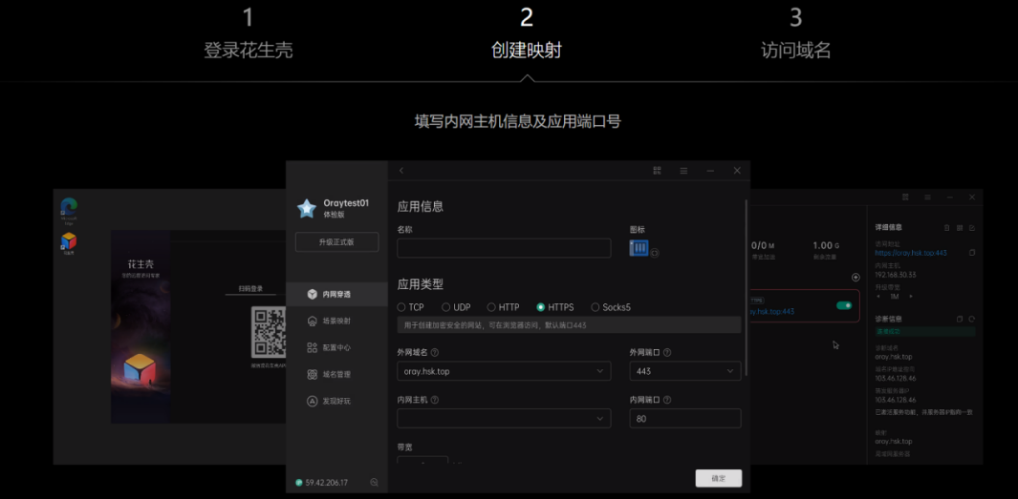Click the Oraytest01 star avatar

[x=307, y=208]
